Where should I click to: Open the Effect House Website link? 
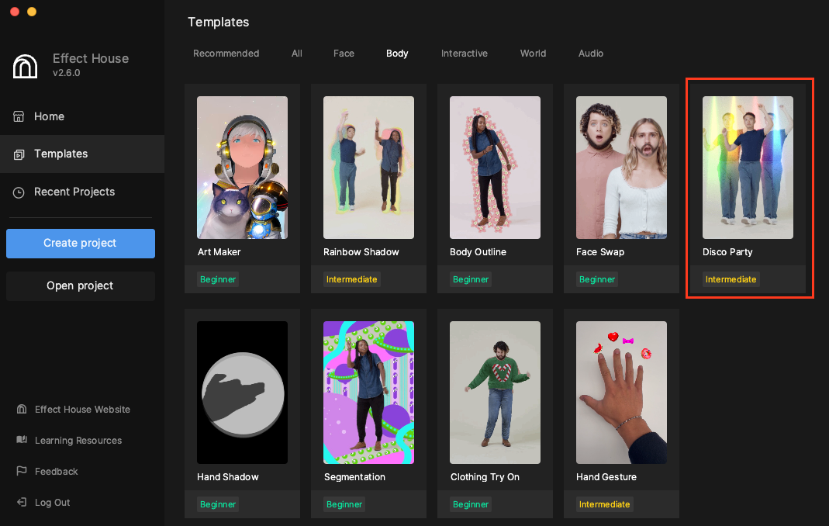pyautogui.click(x=82, y=409)
